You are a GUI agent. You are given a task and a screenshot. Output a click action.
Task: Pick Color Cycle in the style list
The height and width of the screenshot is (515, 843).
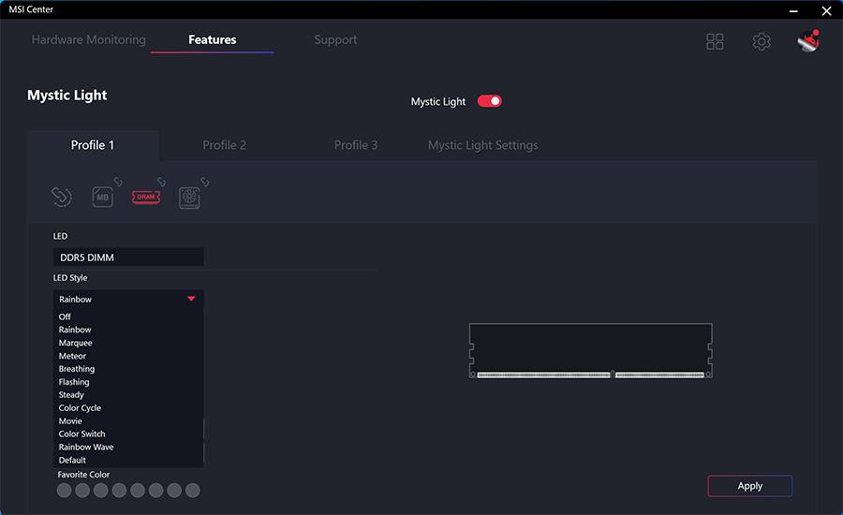coord(80,408)
